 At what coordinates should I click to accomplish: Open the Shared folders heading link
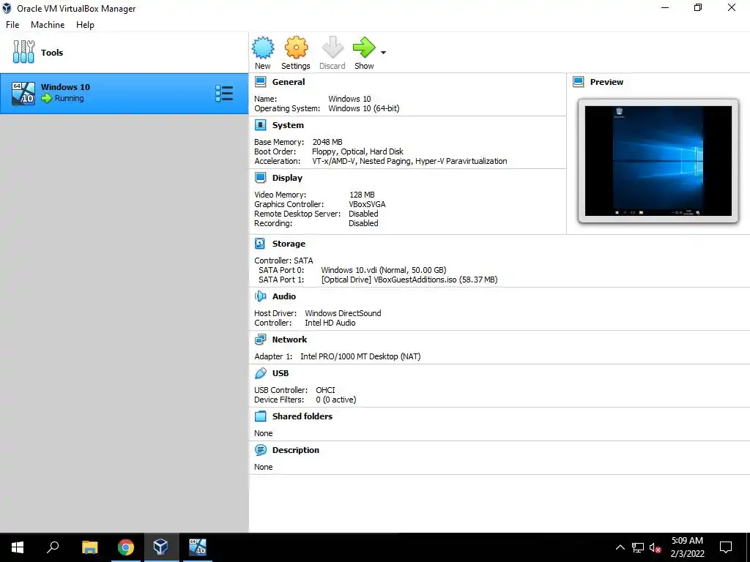302,416
